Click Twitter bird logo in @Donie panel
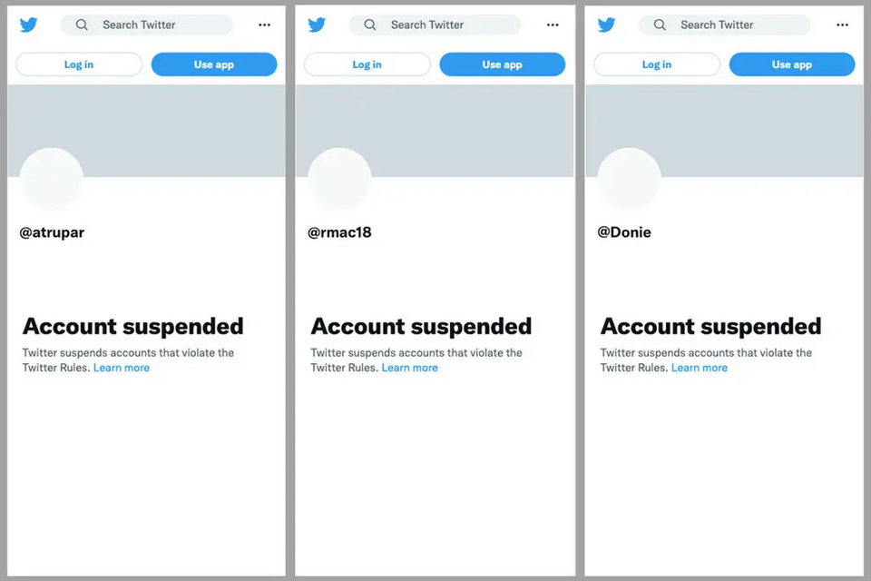 point(606,25)
